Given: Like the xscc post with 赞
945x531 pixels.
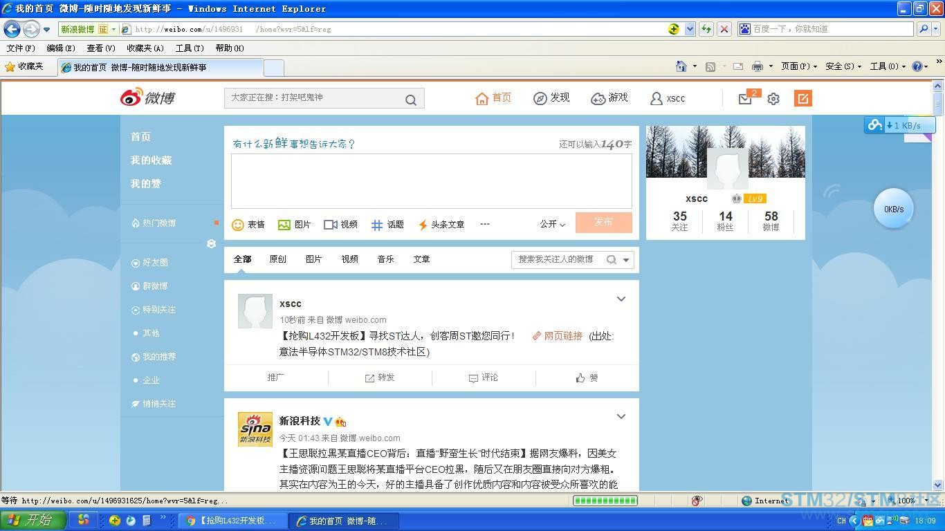Looking at the screenshot, I should 587,378.
